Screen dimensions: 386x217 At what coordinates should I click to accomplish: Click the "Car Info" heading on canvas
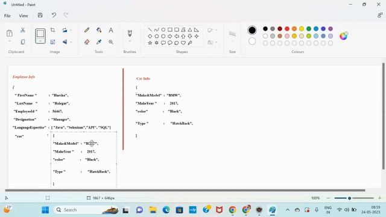click(x=143, y=79)
